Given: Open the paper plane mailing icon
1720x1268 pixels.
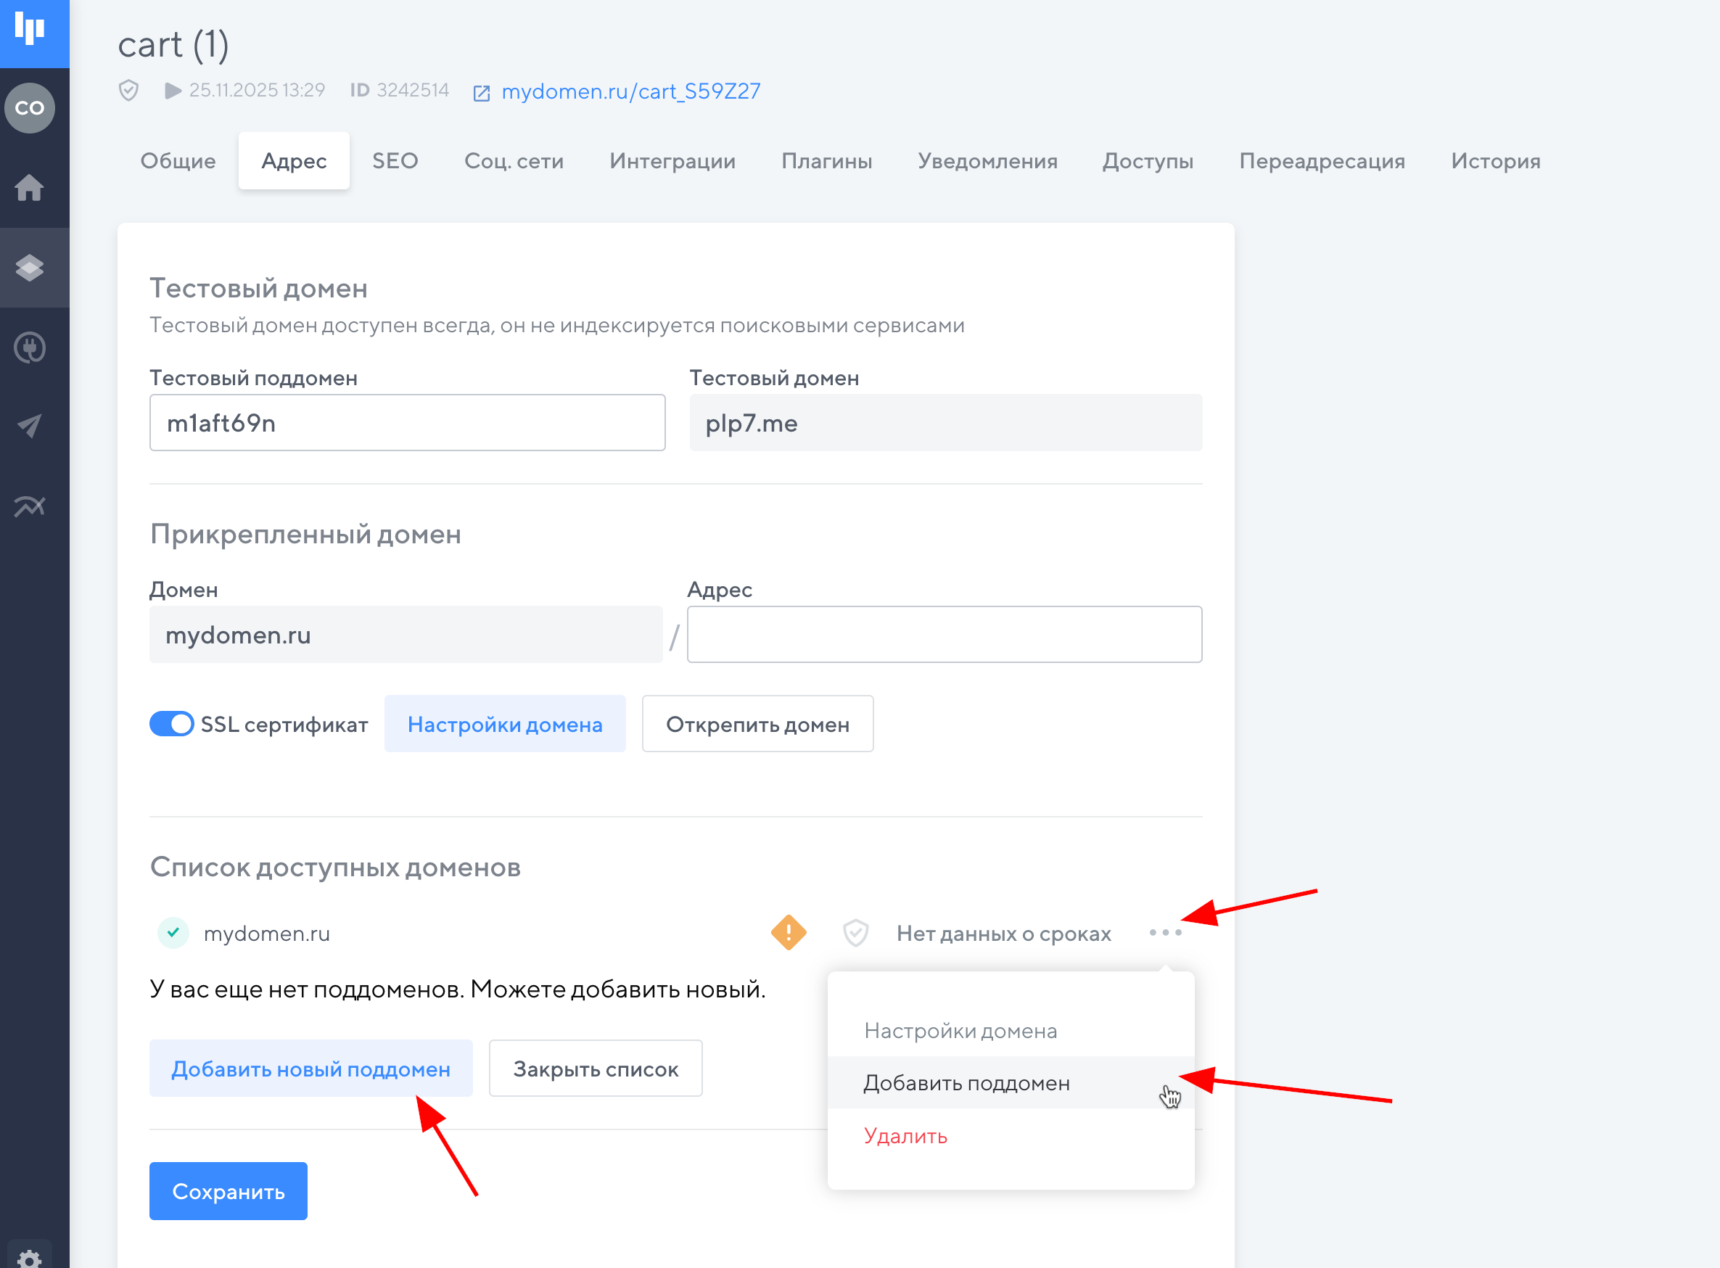Looking at the screenshot, I should tap(30, 426).
